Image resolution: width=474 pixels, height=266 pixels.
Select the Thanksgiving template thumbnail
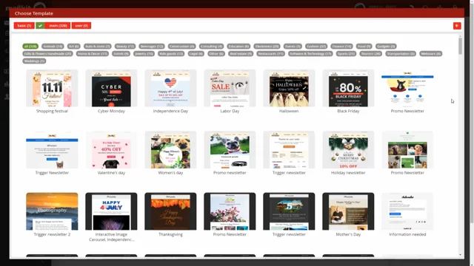point(170,211)
